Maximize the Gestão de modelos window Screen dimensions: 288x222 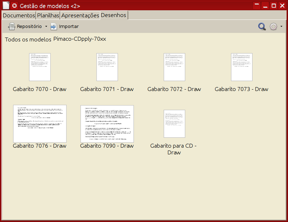[x=274, y=6]
